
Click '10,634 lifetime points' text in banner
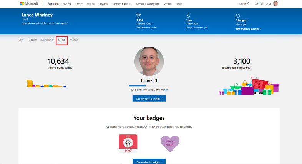coord(146,28)
